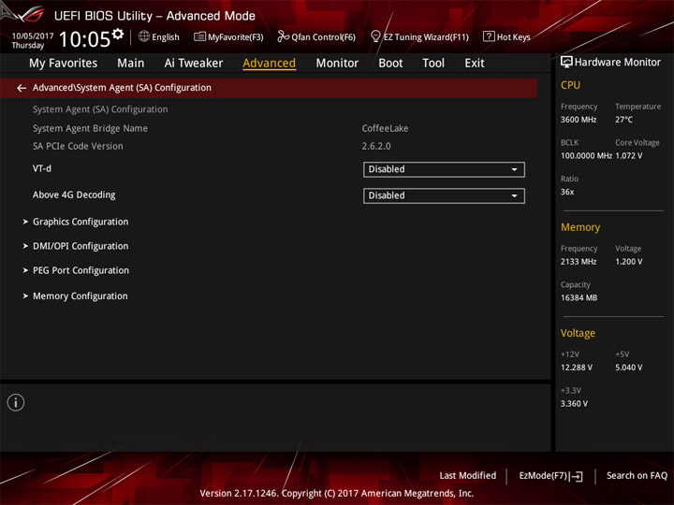Click the Hardware Monitor screen icon

[x=566, y=62]
